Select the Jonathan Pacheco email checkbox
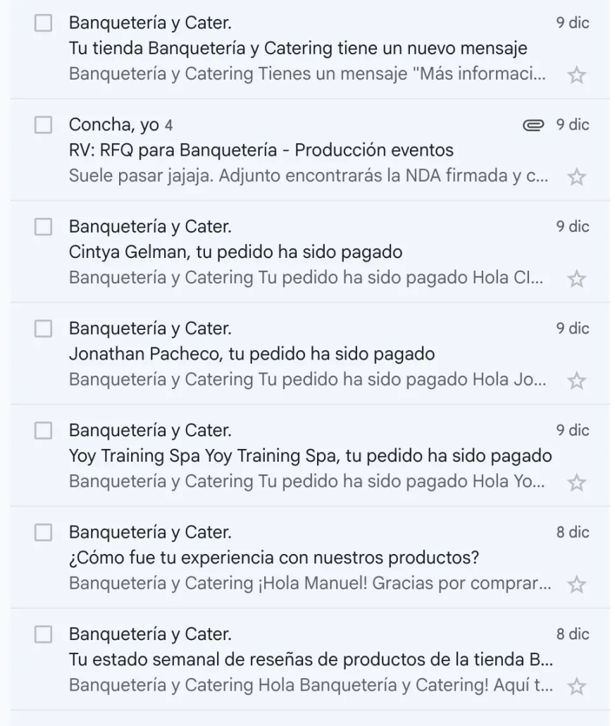 [44, 328]
